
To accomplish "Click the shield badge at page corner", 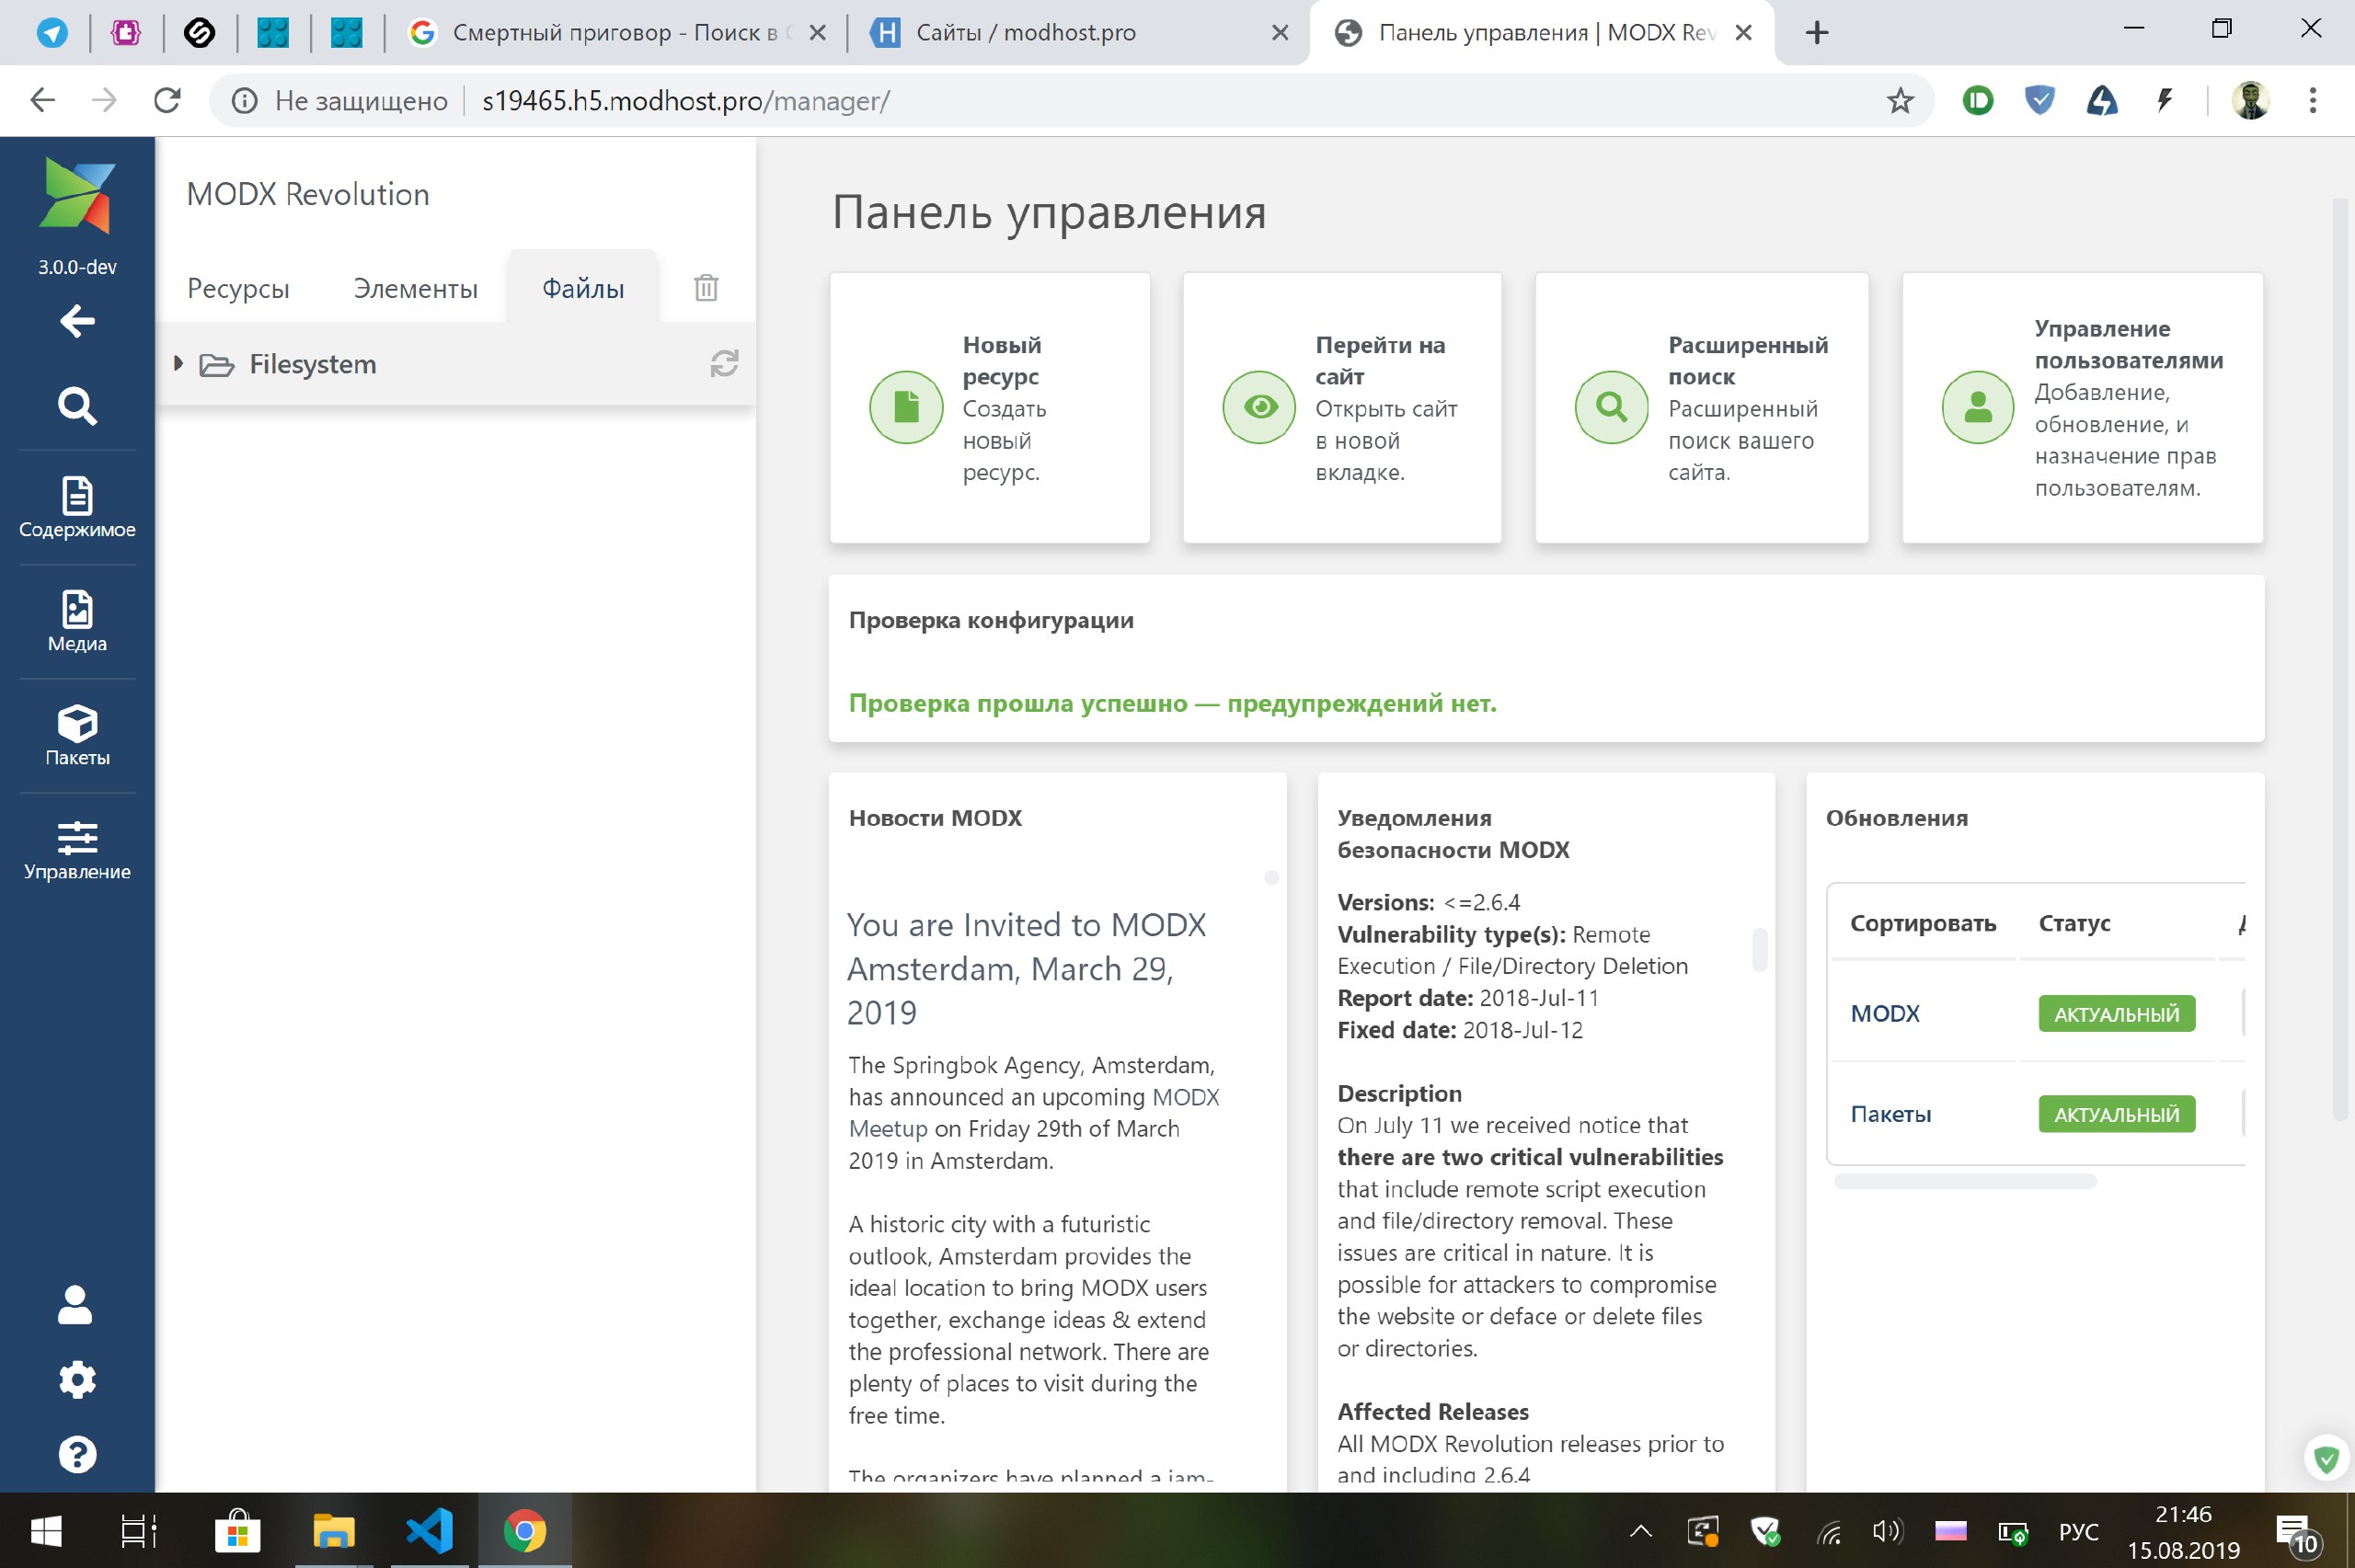I will point(2326,1460).
